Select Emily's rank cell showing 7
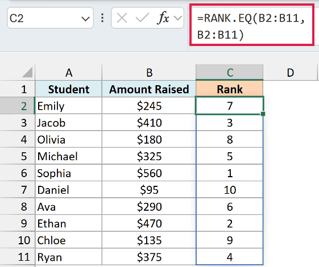The image size is (319, 267). [x=230, y=106]
